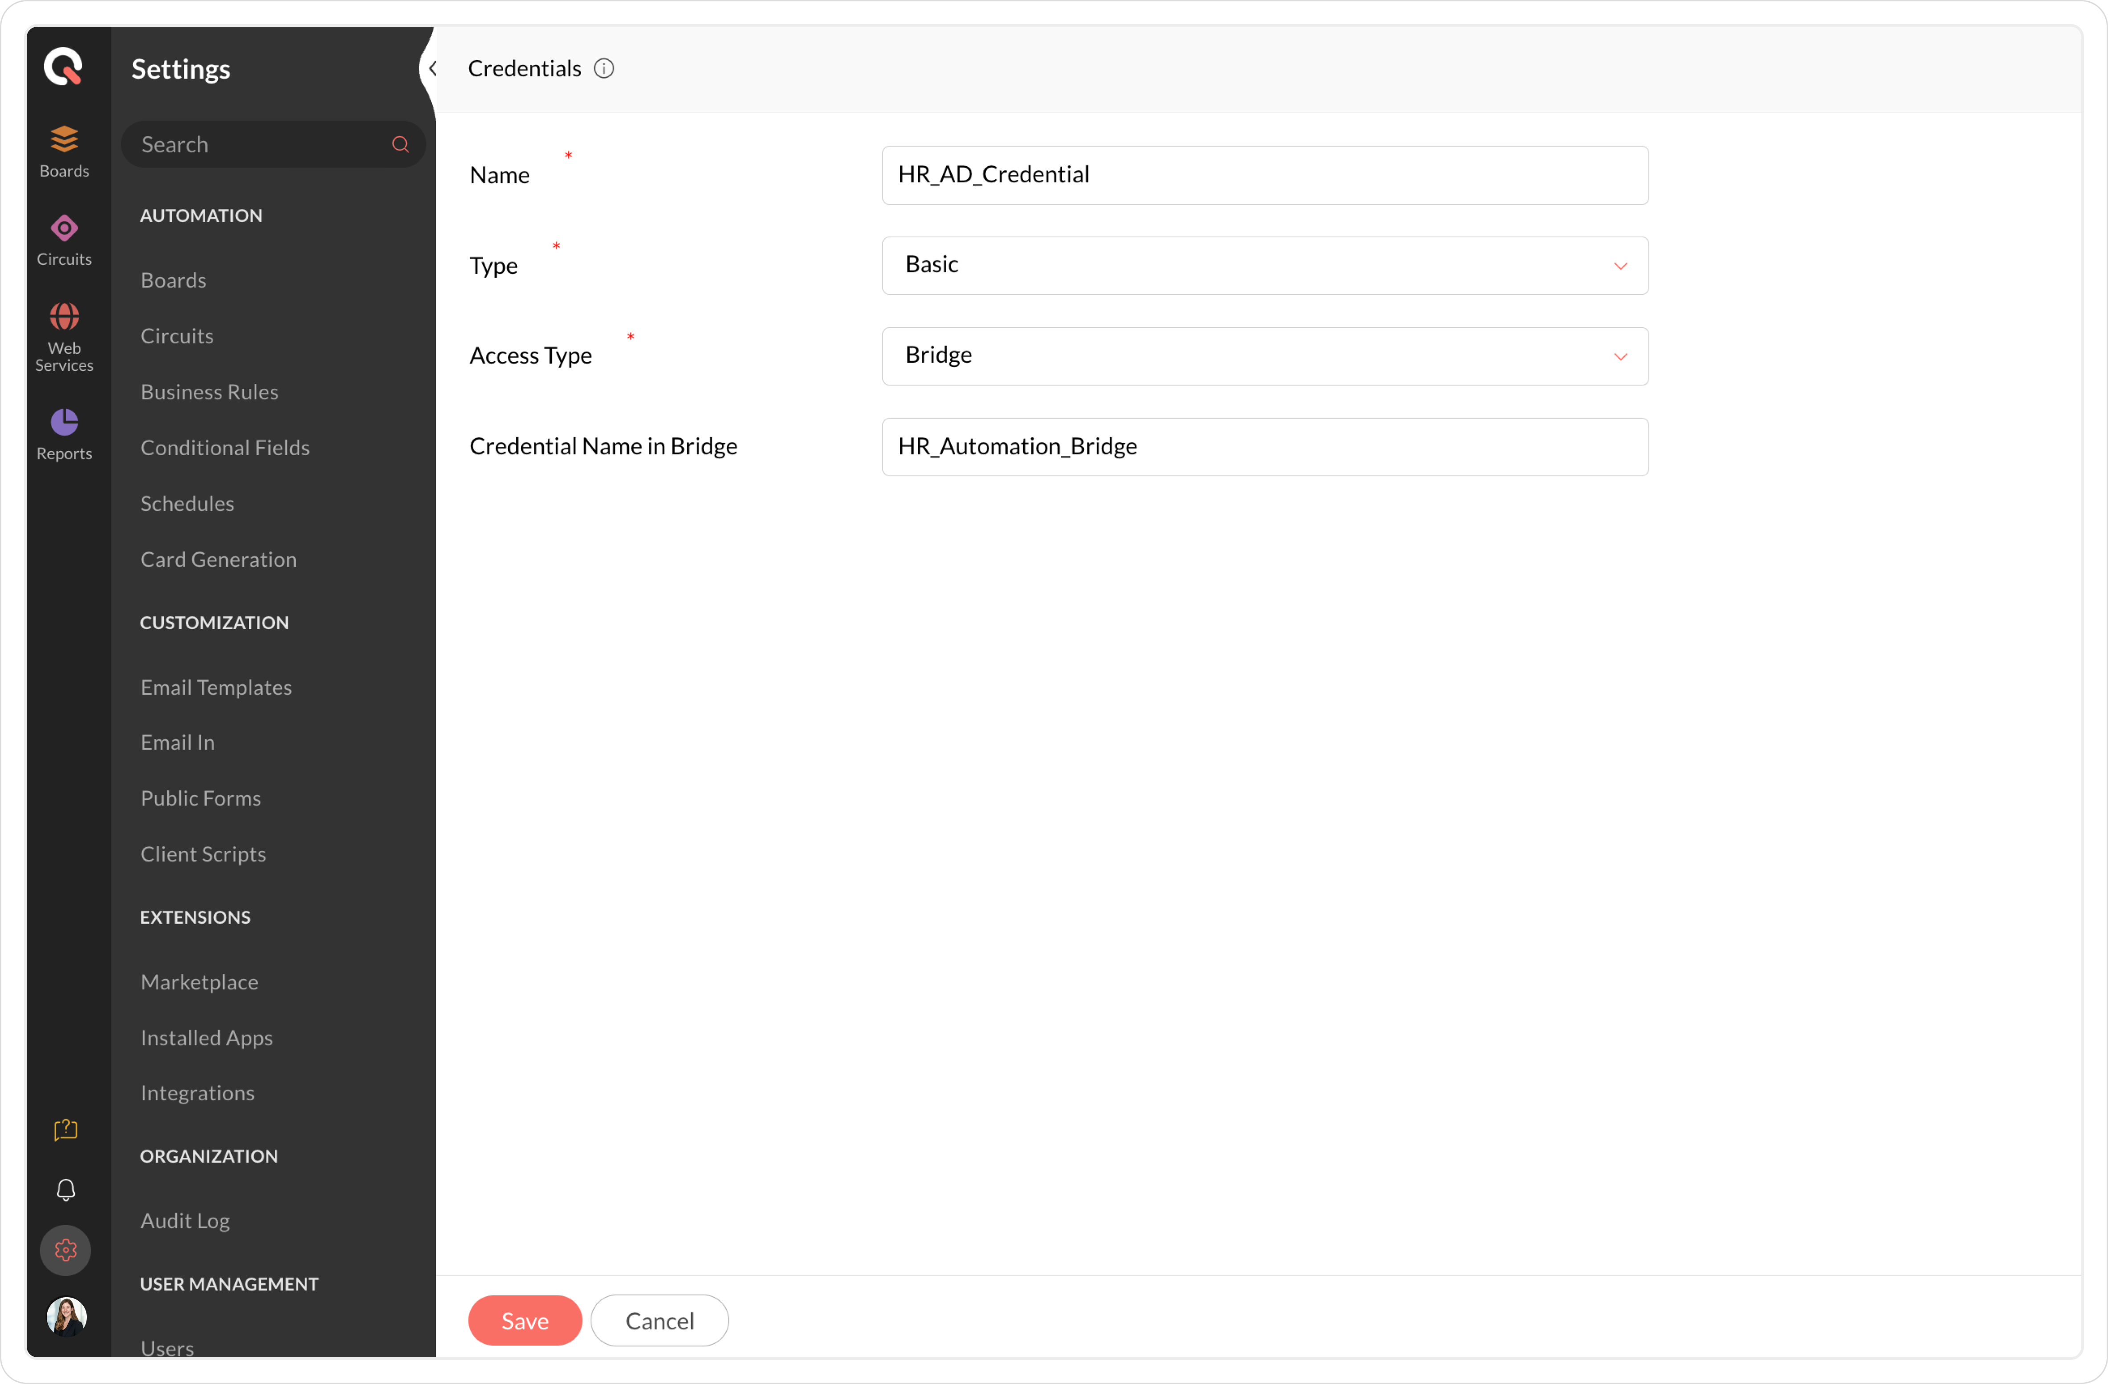This screenshot has height=1384, width=2108.
Task: Click the Save button
Action: click(525, 1320)
